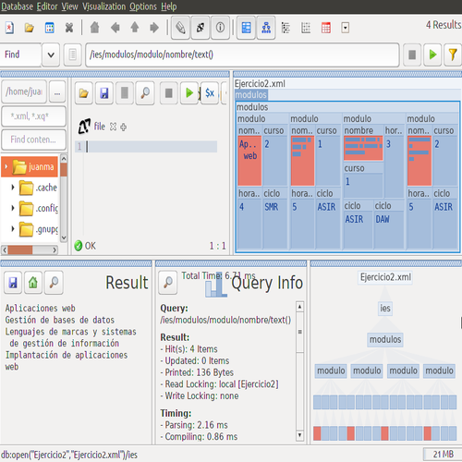Open search in the editor with the magnifier
Screen dimensions: 462x462
pos(145,93)
